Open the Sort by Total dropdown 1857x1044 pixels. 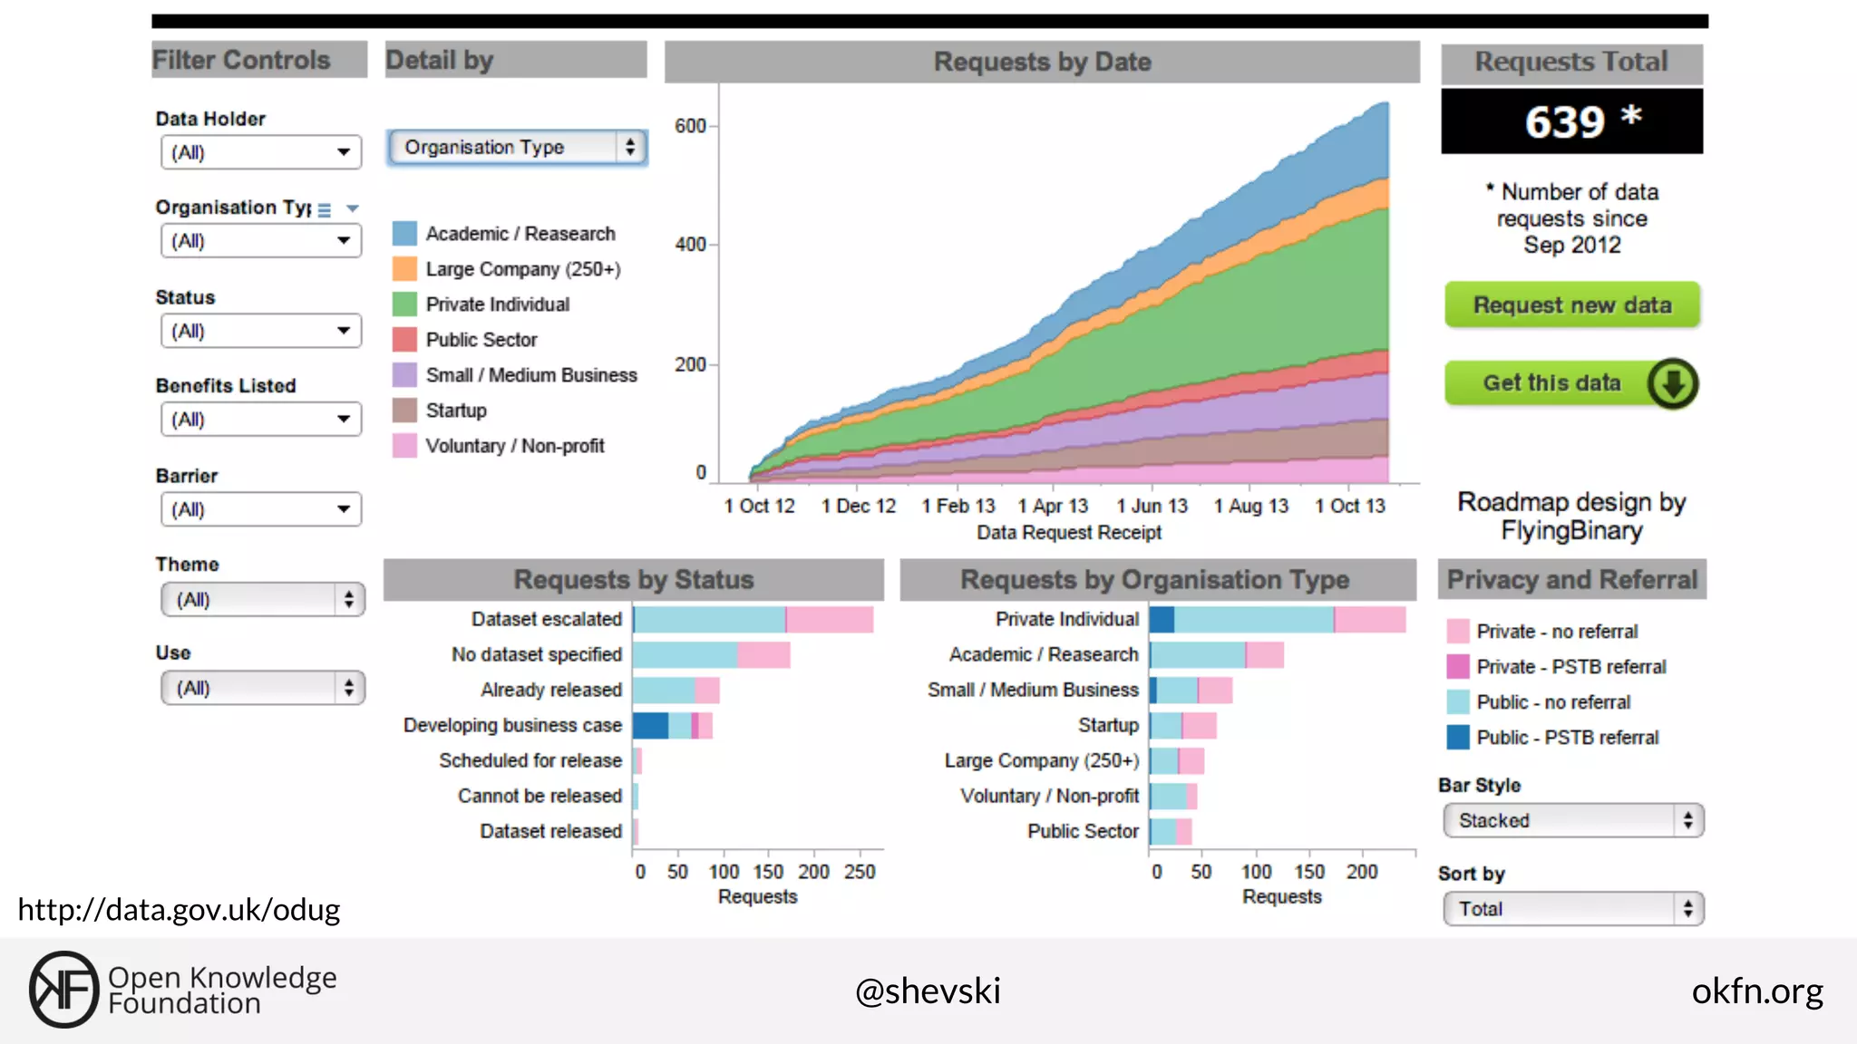[x=1573, y=909]
